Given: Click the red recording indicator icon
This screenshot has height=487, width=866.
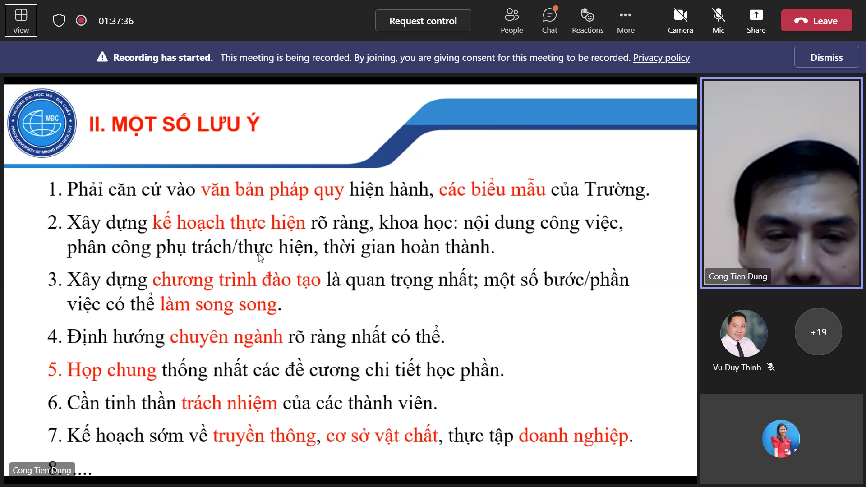Looking at the screenshot, I should click(x=81, y=21).
